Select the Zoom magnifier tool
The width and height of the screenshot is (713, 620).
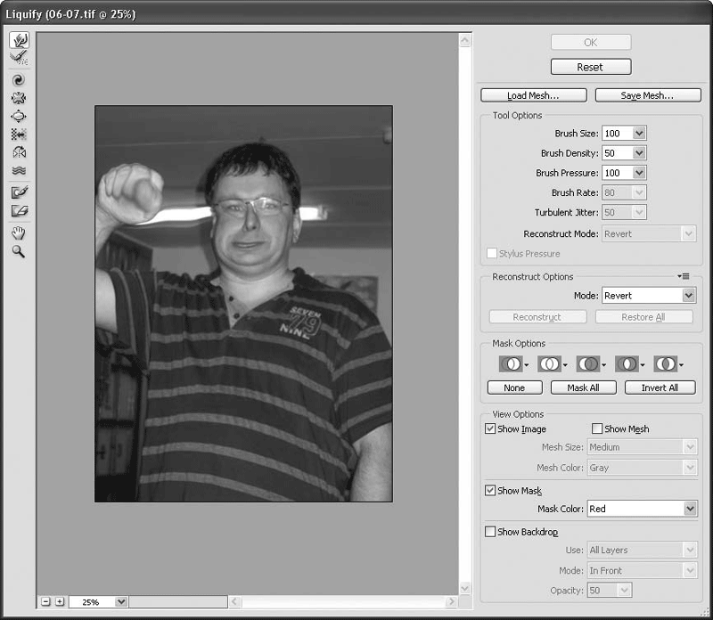coord(19,252)
